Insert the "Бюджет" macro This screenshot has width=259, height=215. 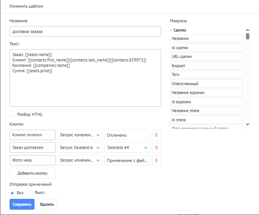206,66
